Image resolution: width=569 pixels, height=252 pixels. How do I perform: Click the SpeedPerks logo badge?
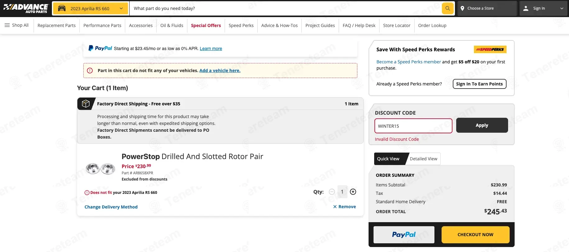click(490, 49)
